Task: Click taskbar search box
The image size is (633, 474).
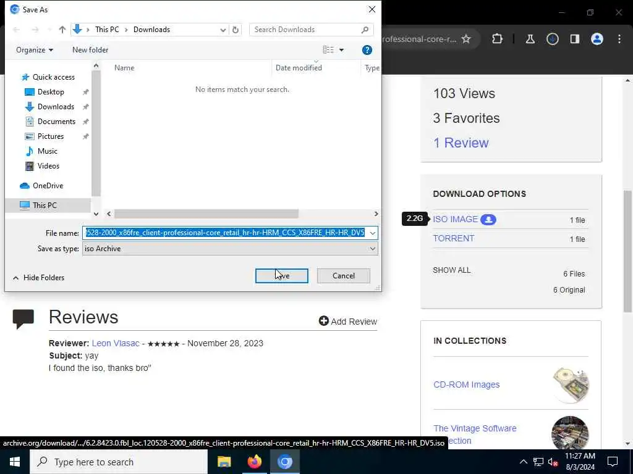Action: tap(119, 462)
